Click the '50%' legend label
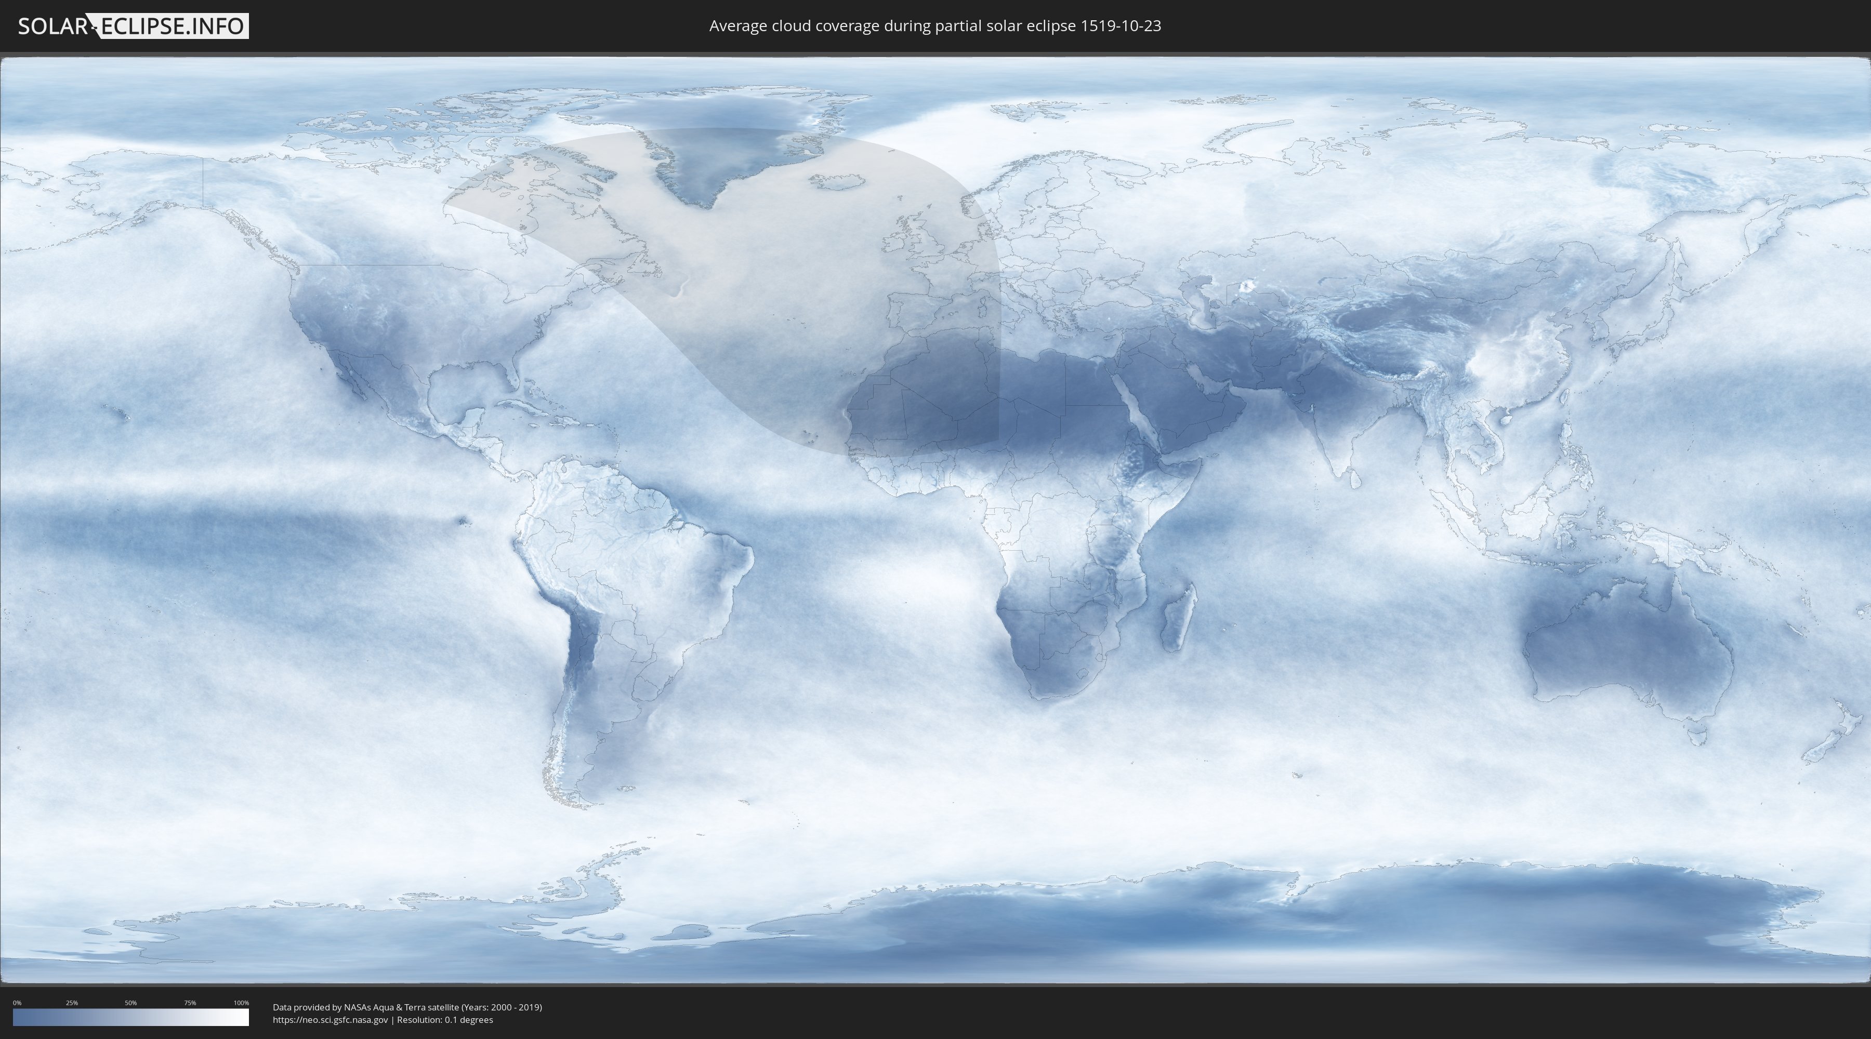This screenshot has width=1871, height=1039. coord(131,1003)
